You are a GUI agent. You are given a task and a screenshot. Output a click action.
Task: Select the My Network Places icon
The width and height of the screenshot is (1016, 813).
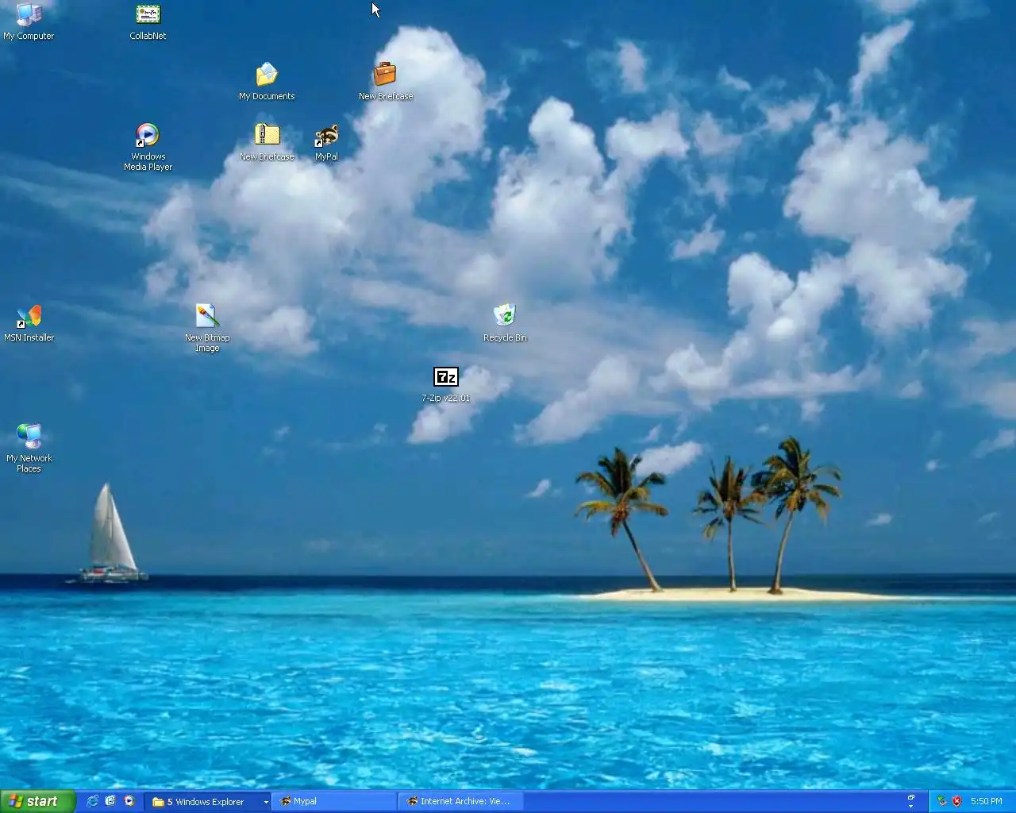coord(29,437)
